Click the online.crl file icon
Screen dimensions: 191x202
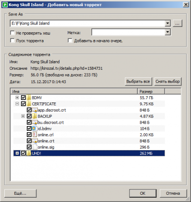[x=35, y=135]
